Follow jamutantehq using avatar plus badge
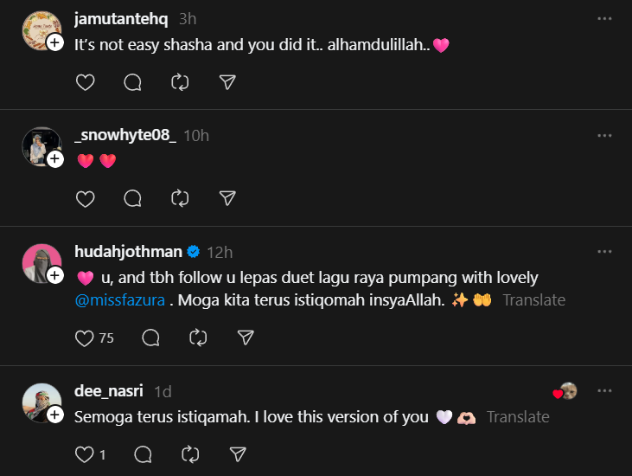Viewport: 632px width, 476px height. tap(54, 42)
